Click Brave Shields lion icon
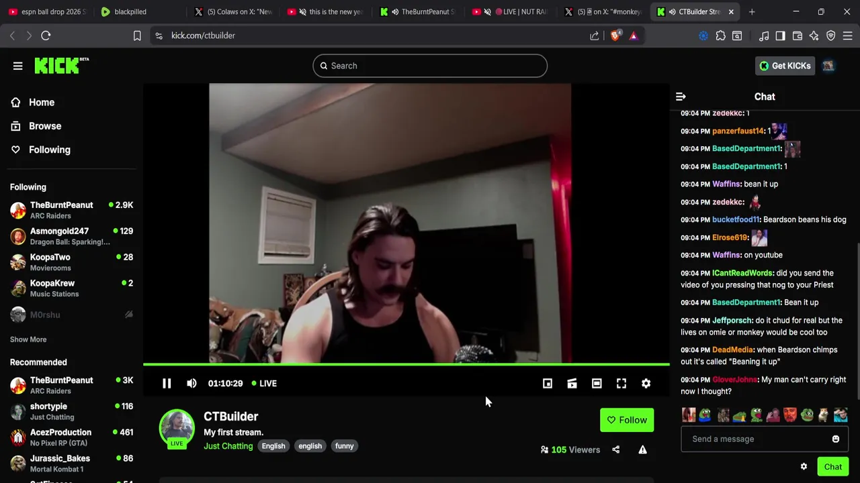 (615, 36)
